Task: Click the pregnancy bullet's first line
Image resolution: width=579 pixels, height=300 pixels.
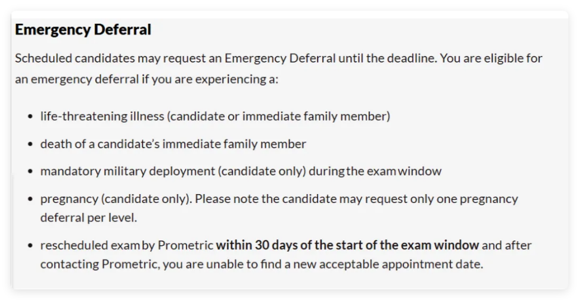Action: coord(279,199)
